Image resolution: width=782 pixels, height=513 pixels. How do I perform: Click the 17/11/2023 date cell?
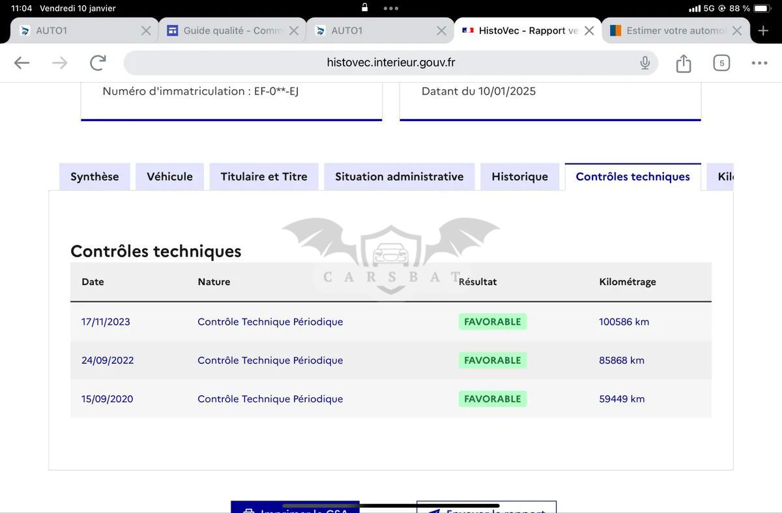[x=106, y=322]
